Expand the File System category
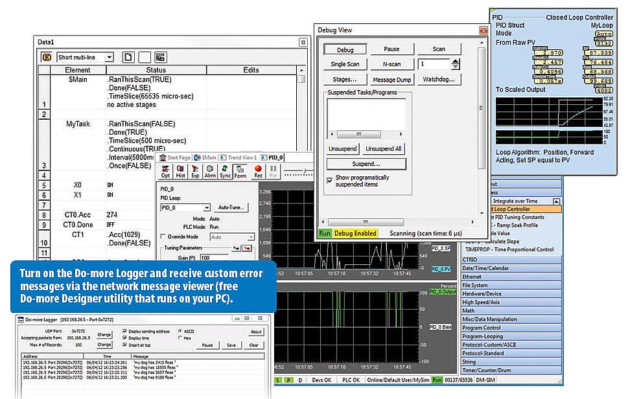Viewport: 628px width, 399px height. (511, 286)
